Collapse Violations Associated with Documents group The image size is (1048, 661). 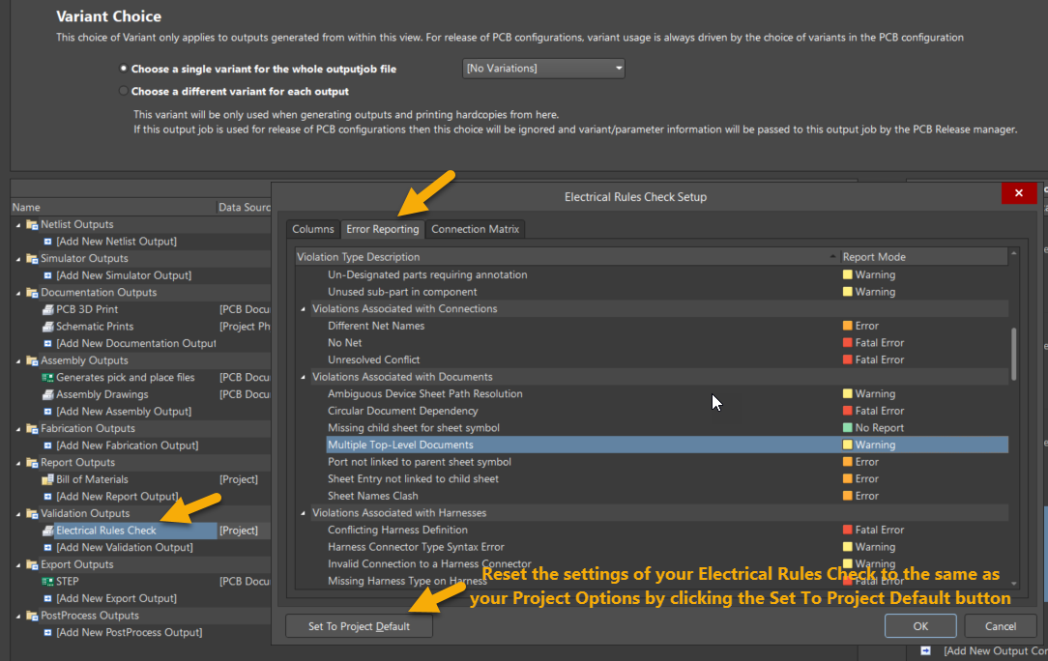[x=304, y=378]
